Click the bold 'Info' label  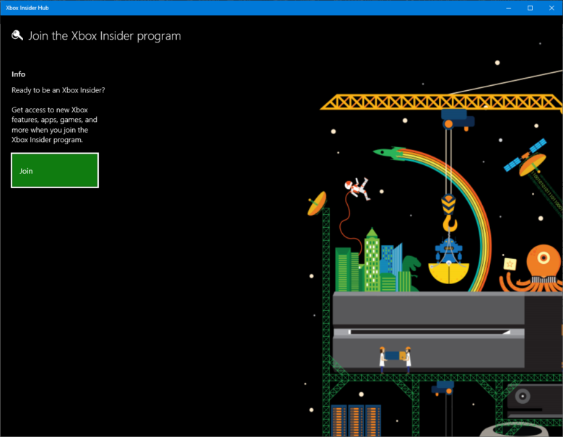pyautogui.click(x=18, y=74)
